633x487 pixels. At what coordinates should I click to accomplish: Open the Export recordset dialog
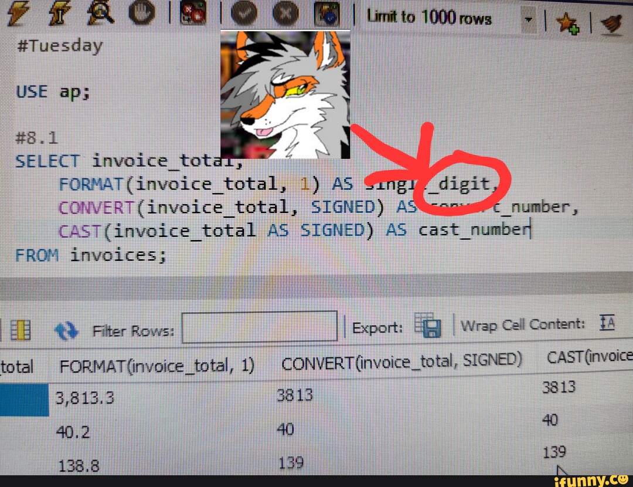(430, 327)
